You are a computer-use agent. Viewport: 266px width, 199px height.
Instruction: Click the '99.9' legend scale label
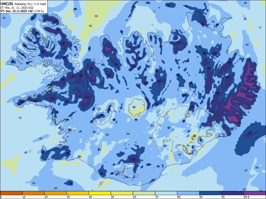246,197
